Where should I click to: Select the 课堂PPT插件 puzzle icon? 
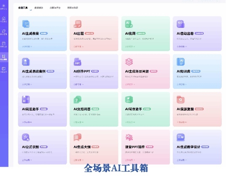click(129, 137)
